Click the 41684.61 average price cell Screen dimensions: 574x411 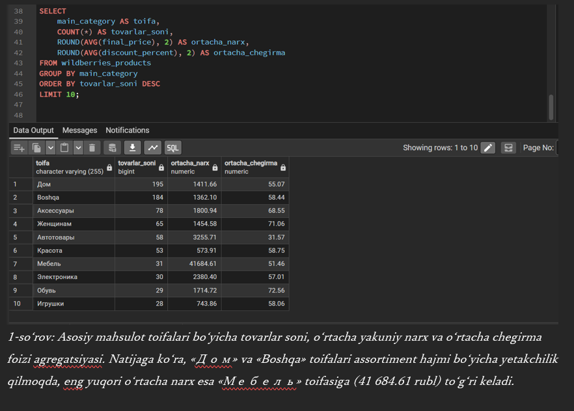coord(195,263)
